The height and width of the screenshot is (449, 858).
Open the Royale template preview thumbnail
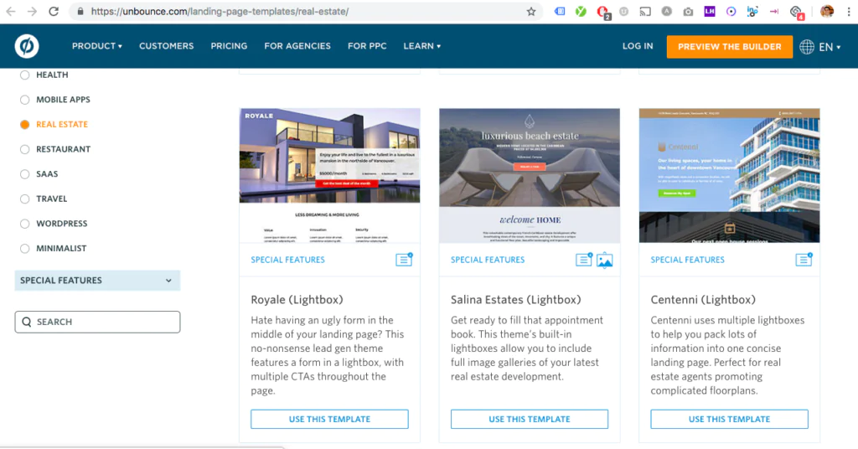click(x=329, y=176)
